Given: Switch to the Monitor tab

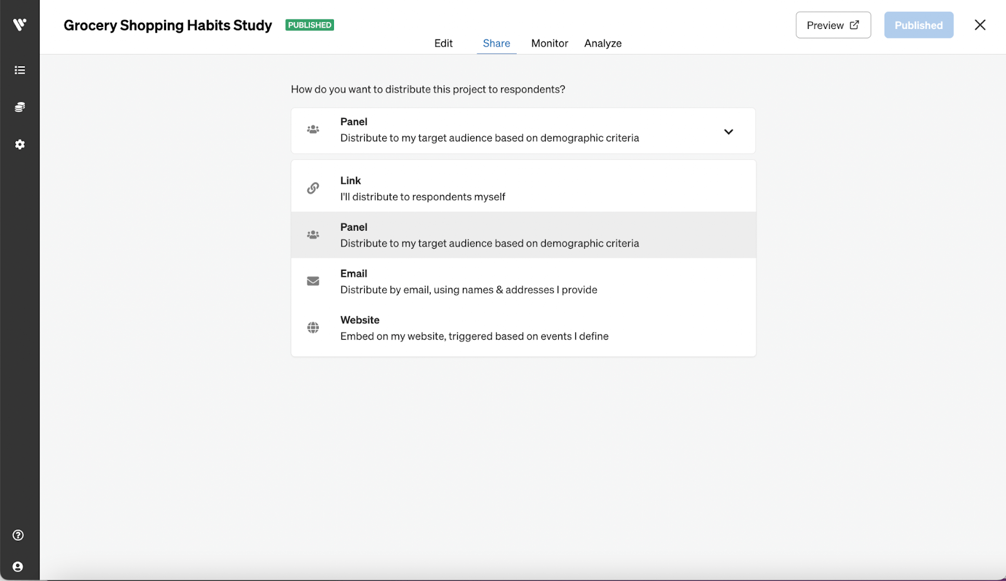Looking at the screenshot, I should point(550,43).
